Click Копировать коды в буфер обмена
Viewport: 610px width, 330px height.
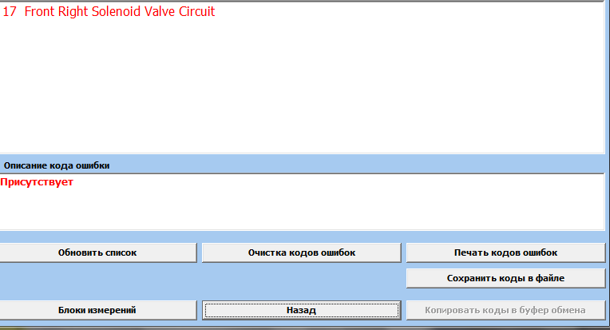[505, 310]
